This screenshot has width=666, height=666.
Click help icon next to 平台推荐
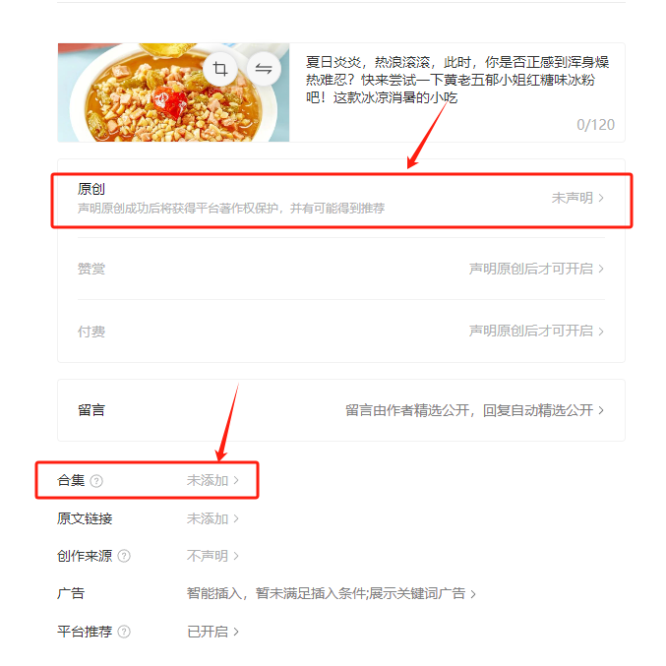click(124, 632)
